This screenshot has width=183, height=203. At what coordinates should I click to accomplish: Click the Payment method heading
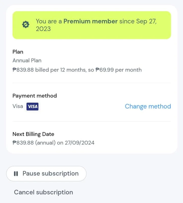coord(35,96)
